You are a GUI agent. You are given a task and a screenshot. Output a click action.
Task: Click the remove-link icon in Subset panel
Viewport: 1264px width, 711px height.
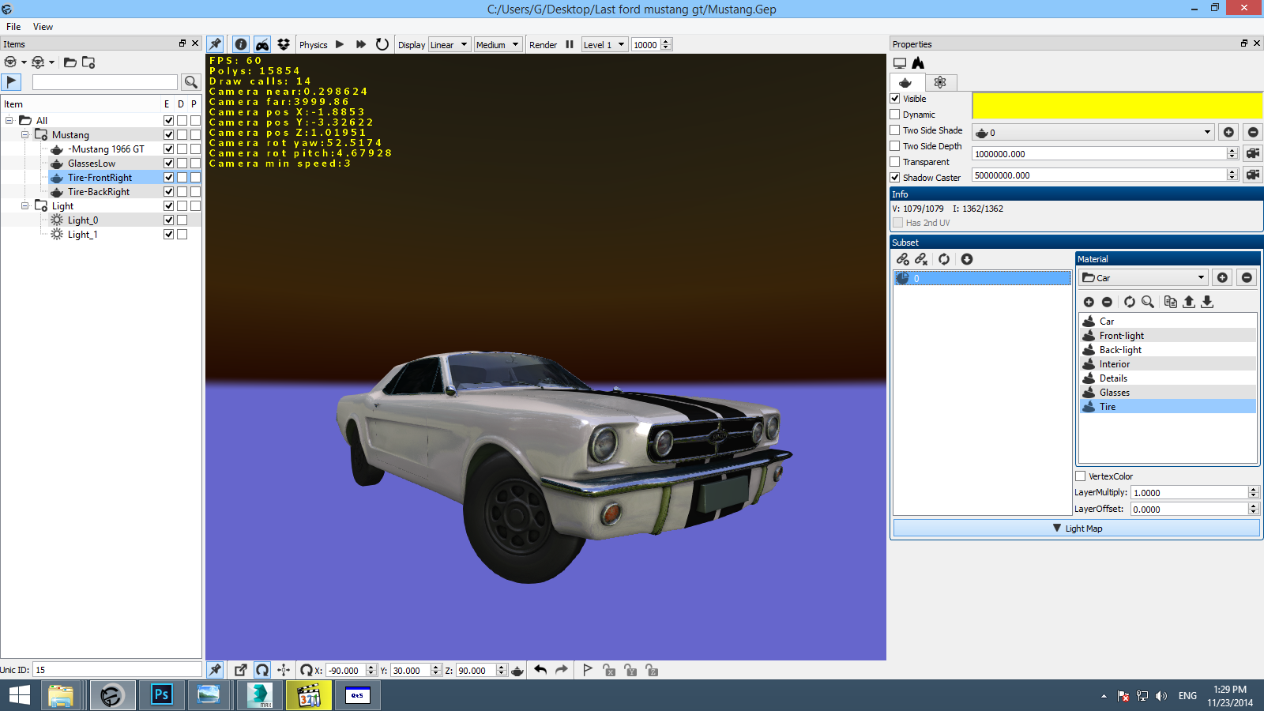click(921, 259)
